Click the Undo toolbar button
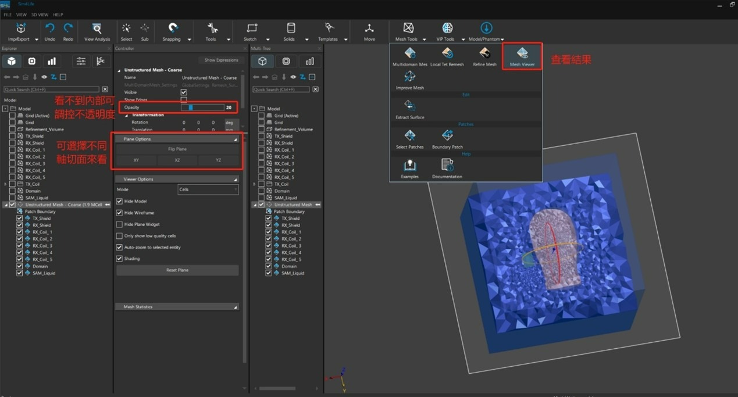Viewport: 738px width, 397px height. click(49, 29)
